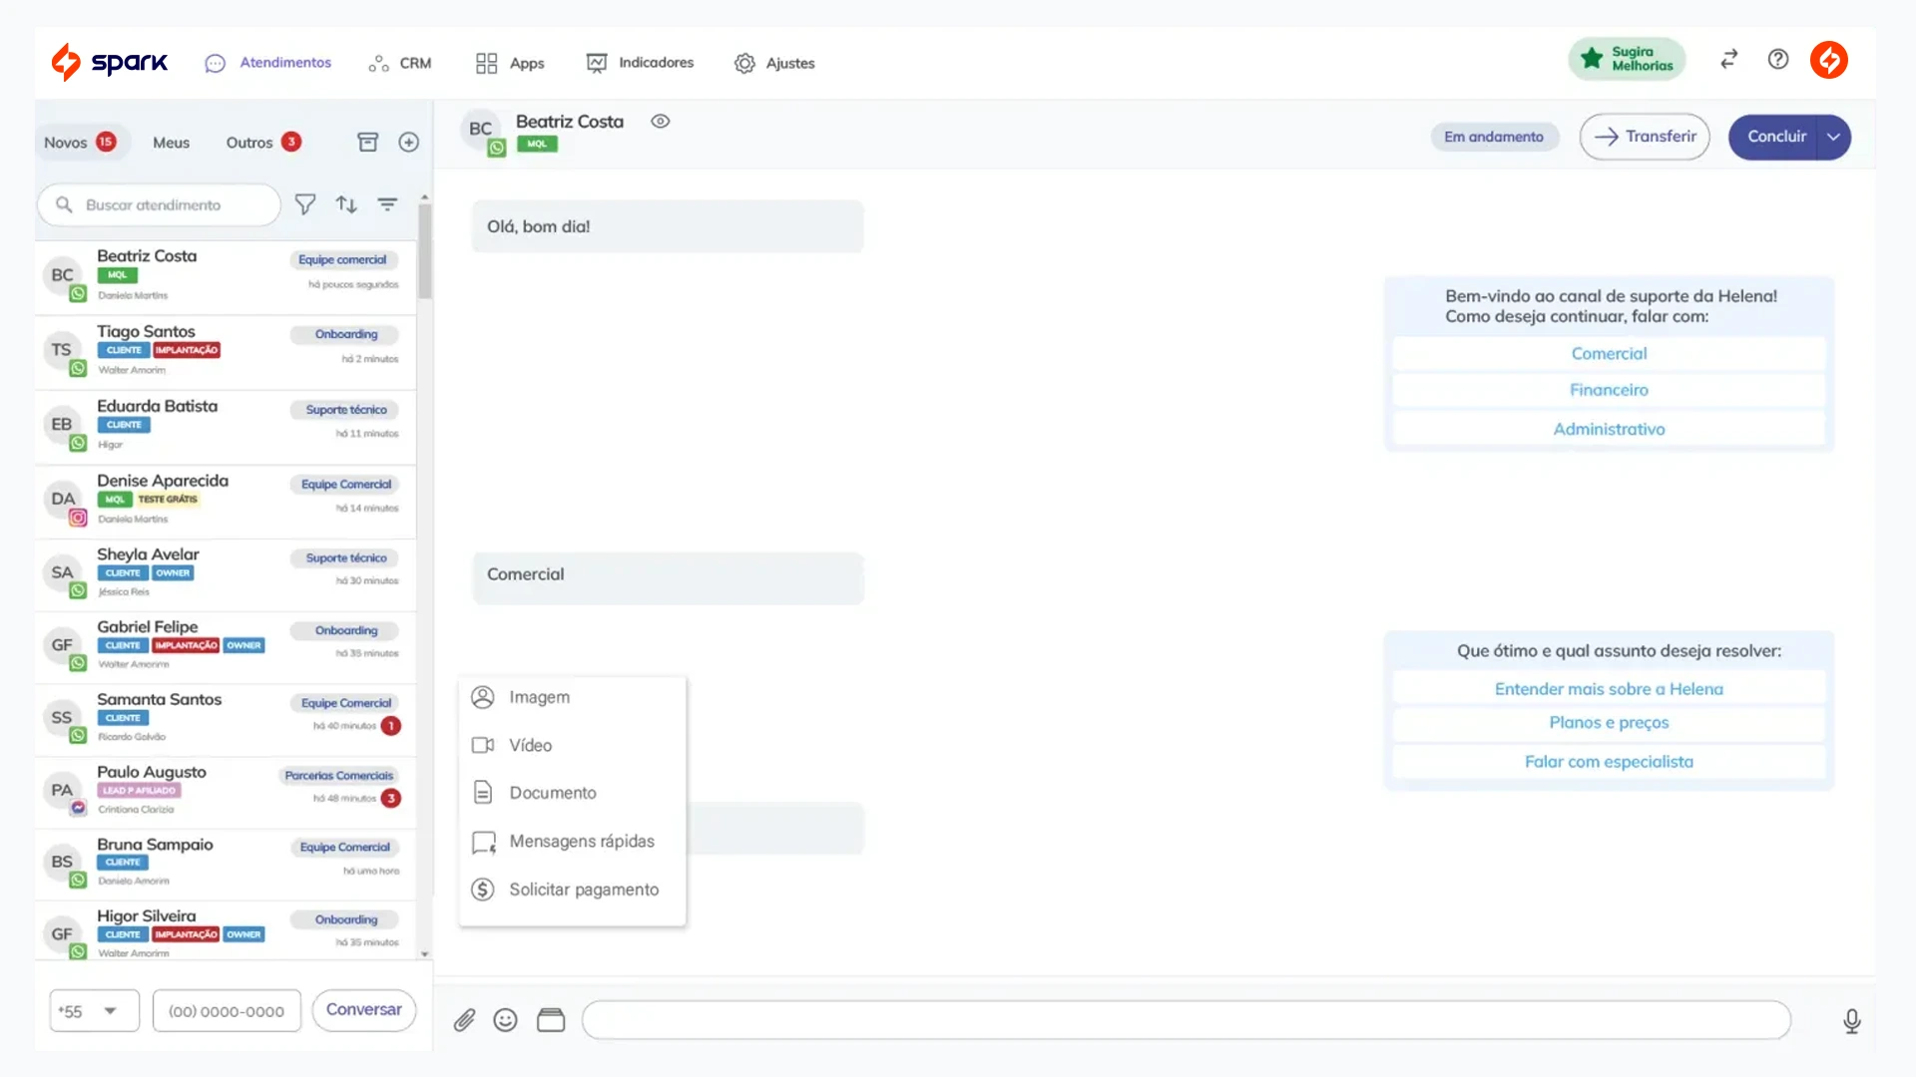The image size is (1916, 1077).
Task: Open the sort options for atendimentos
Action: (346, 203)
